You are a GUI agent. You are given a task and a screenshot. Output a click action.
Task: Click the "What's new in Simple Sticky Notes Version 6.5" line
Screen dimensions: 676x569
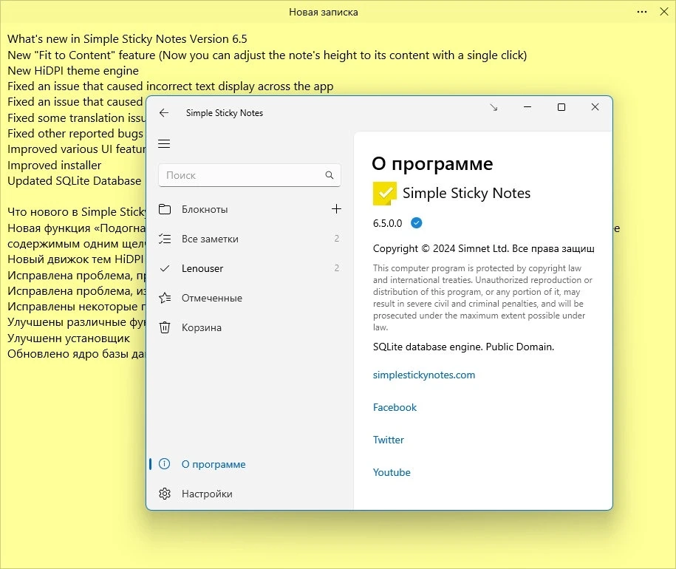pyautogui.click(x=127, y=39)
